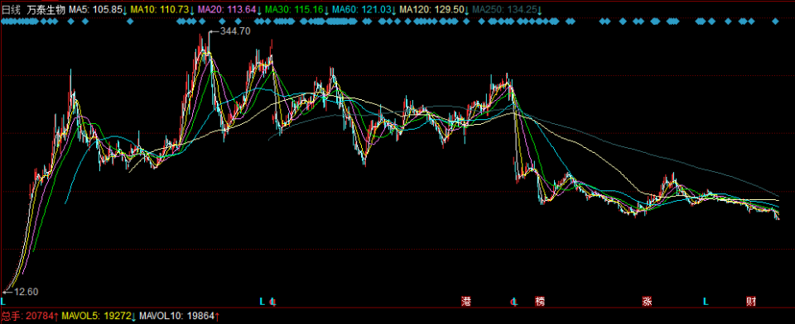This screenshot has width=795, height=324.
Task: Select the MA60 indicator label
Action: (x=365, y=10)
